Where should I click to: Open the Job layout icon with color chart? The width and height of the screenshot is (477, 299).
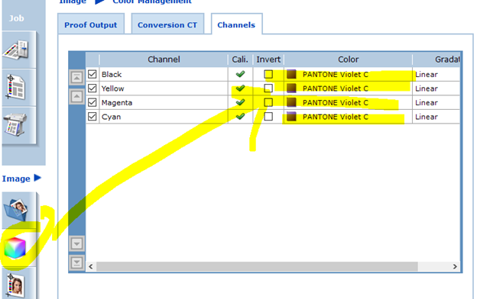[16, 50]
